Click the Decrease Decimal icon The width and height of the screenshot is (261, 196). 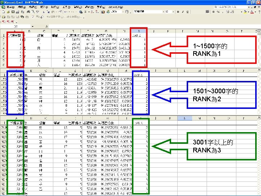coord(232,12)
